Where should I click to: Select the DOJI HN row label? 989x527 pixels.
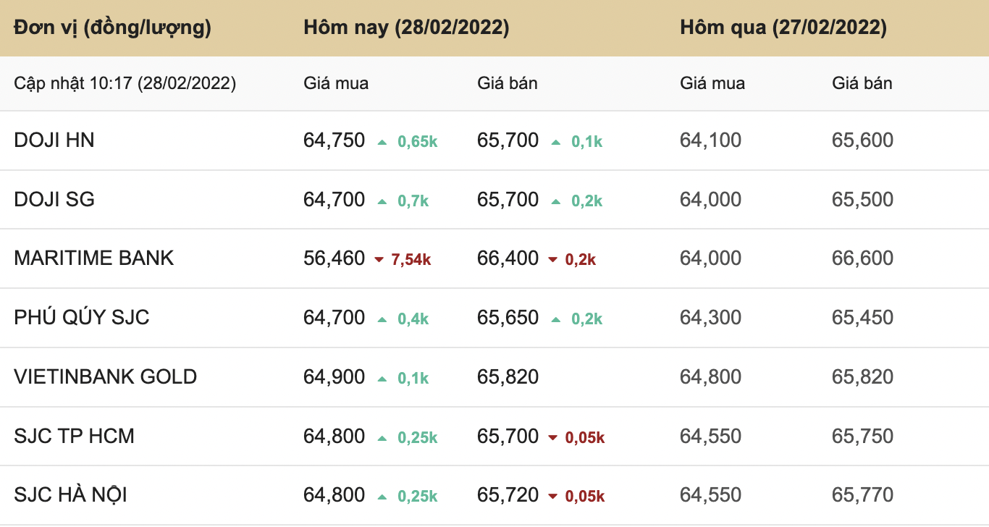[54, 140]
